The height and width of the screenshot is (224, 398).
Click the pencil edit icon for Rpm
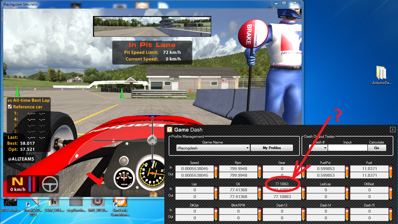[260, 172]
